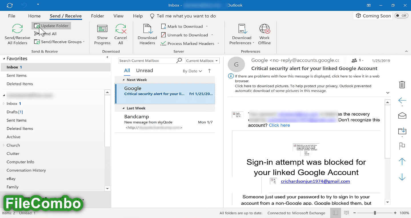
Task: Open the Help ribbon tab
Action: pyautogui.click(x=138, y=16)
